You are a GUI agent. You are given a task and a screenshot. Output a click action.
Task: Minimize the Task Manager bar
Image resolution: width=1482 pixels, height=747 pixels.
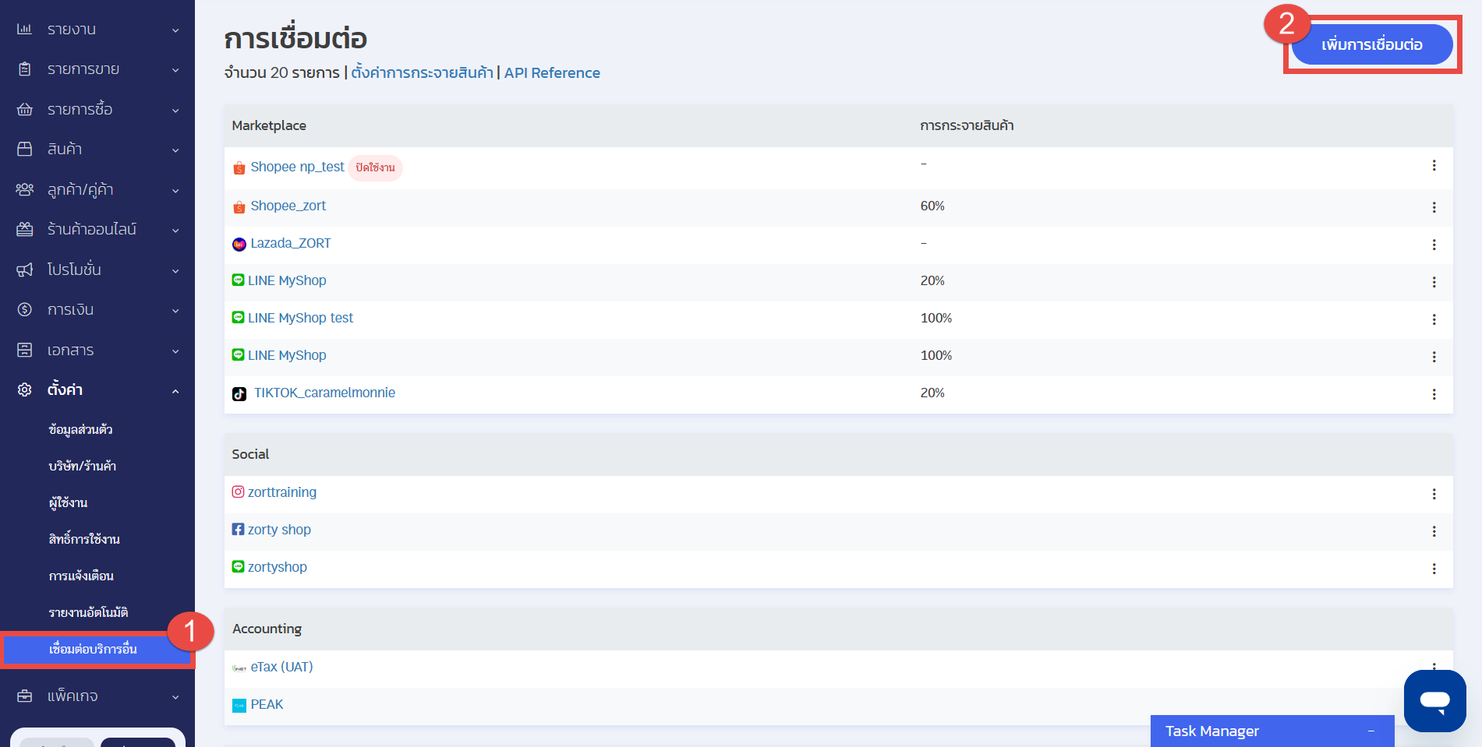1371,731
